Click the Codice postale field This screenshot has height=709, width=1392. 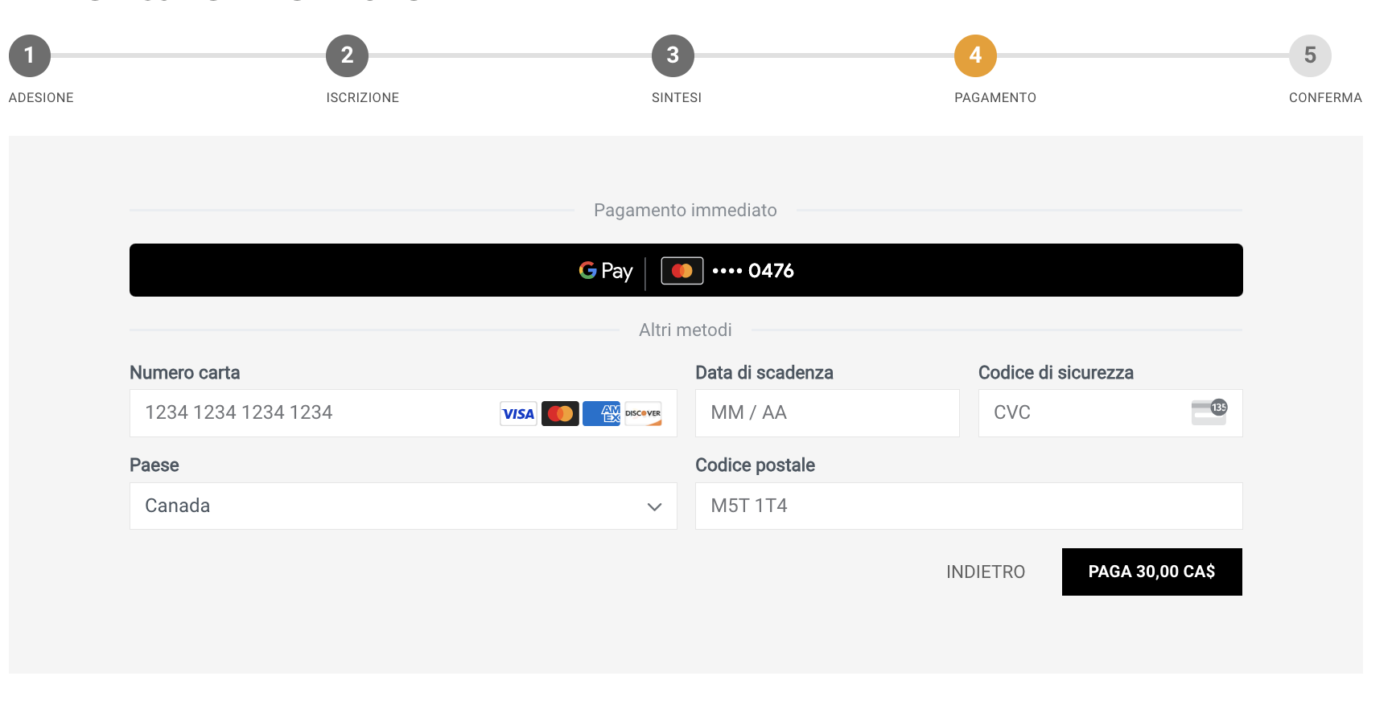tap(968, 506)
